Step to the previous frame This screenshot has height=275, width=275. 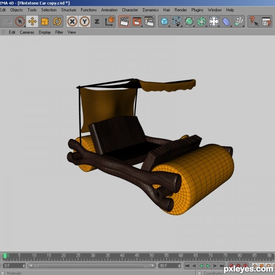pos(194,266)
